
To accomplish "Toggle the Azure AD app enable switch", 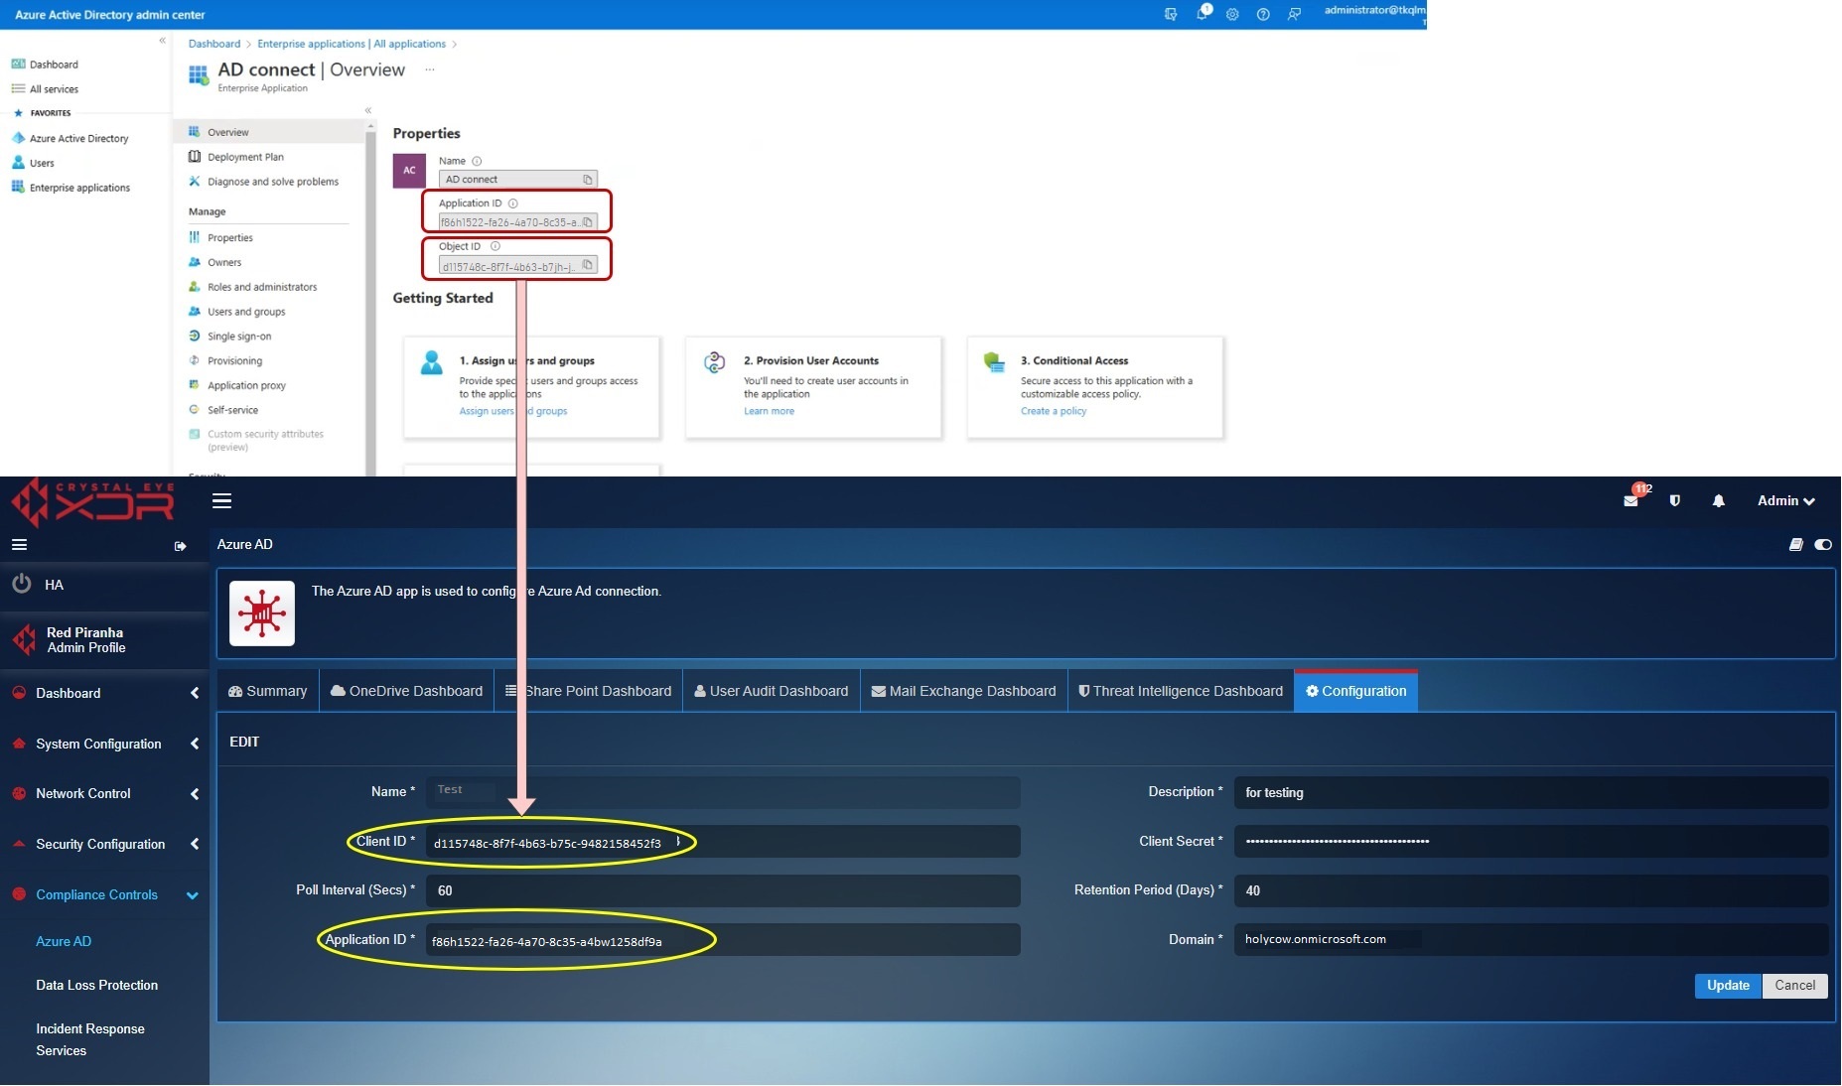I will (1823, 545).
